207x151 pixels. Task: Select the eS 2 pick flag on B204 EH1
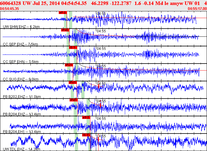pyautogui.click(x=86, y=117)
